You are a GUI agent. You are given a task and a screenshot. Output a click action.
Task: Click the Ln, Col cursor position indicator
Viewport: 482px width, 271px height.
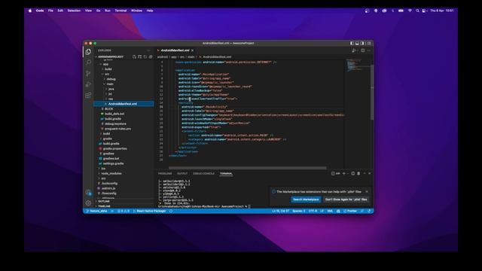280,211
